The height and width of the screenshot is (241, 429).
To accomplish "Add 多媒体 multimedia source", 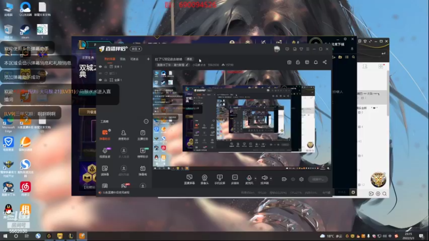I will 235,179.
